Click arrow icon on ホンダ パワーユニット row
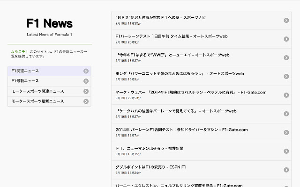Image resolution: width=300 pixels, height=187 pixels. 286,77
